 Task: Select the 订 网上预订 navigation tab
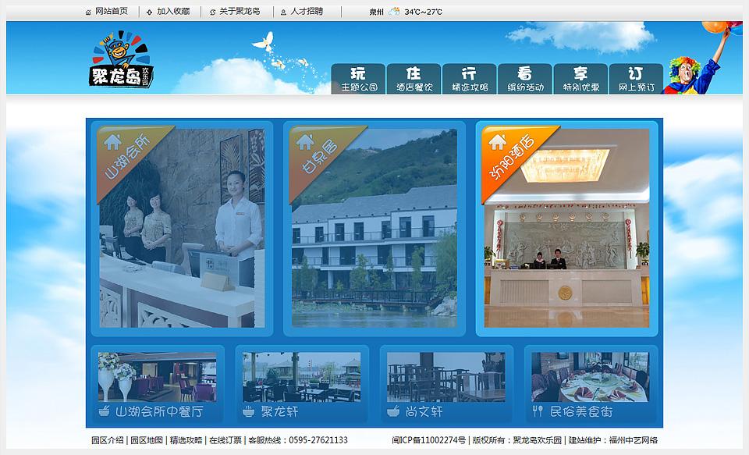(x=636, y=79)
